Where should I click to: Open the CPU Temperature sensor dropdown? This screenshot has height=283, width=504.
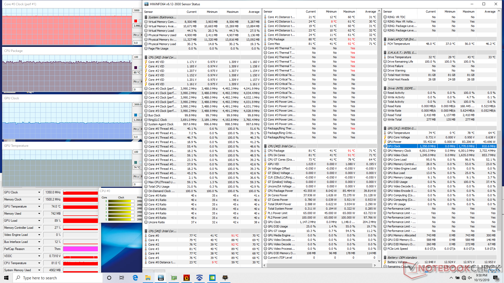point(39,263)
